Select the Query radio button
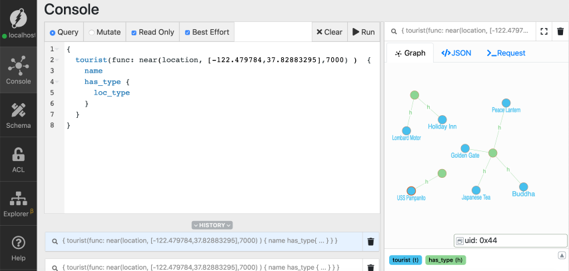 point(53,32)
